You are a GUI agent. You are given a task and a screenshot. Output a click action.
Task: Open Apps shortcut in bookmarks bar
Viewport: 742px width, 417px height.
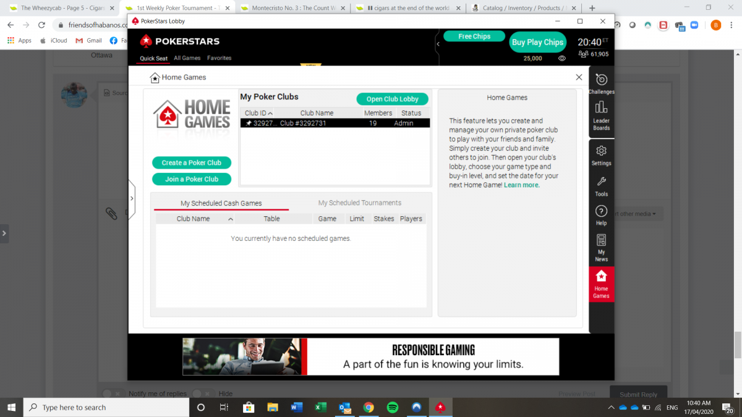pyautogui.click(x=19, y=41)
